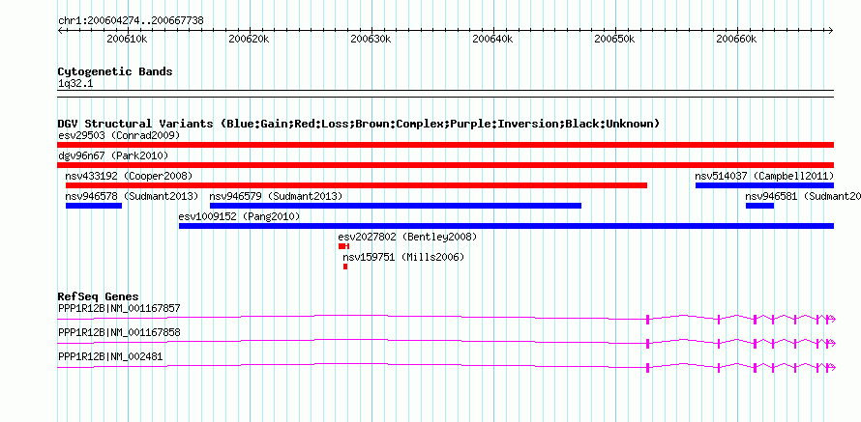Viewport: 861px width, 422px height.
Task: Click nsv946578 (Sudmant2013) label
Action: coord(132,196)
